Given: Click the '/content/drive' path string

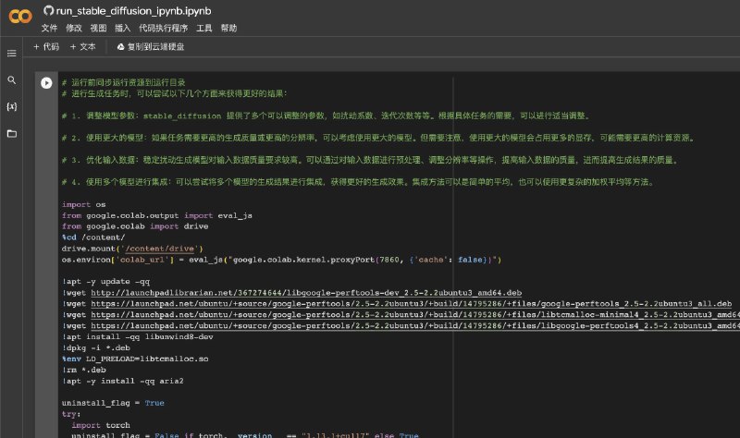Looking at the screenshot, I should (161, 249).
